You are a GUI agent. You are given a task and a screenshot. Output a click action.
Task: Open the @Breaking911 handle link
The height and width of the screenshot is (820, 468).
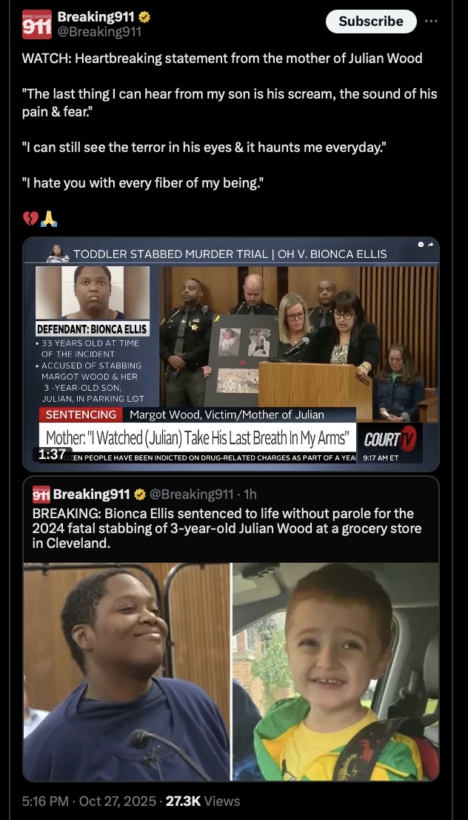pos(99,32)
